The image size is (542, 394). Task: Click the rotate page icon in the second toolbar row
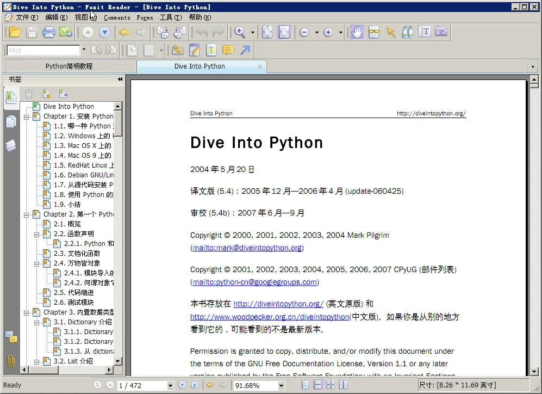click(x=132, y=50)
